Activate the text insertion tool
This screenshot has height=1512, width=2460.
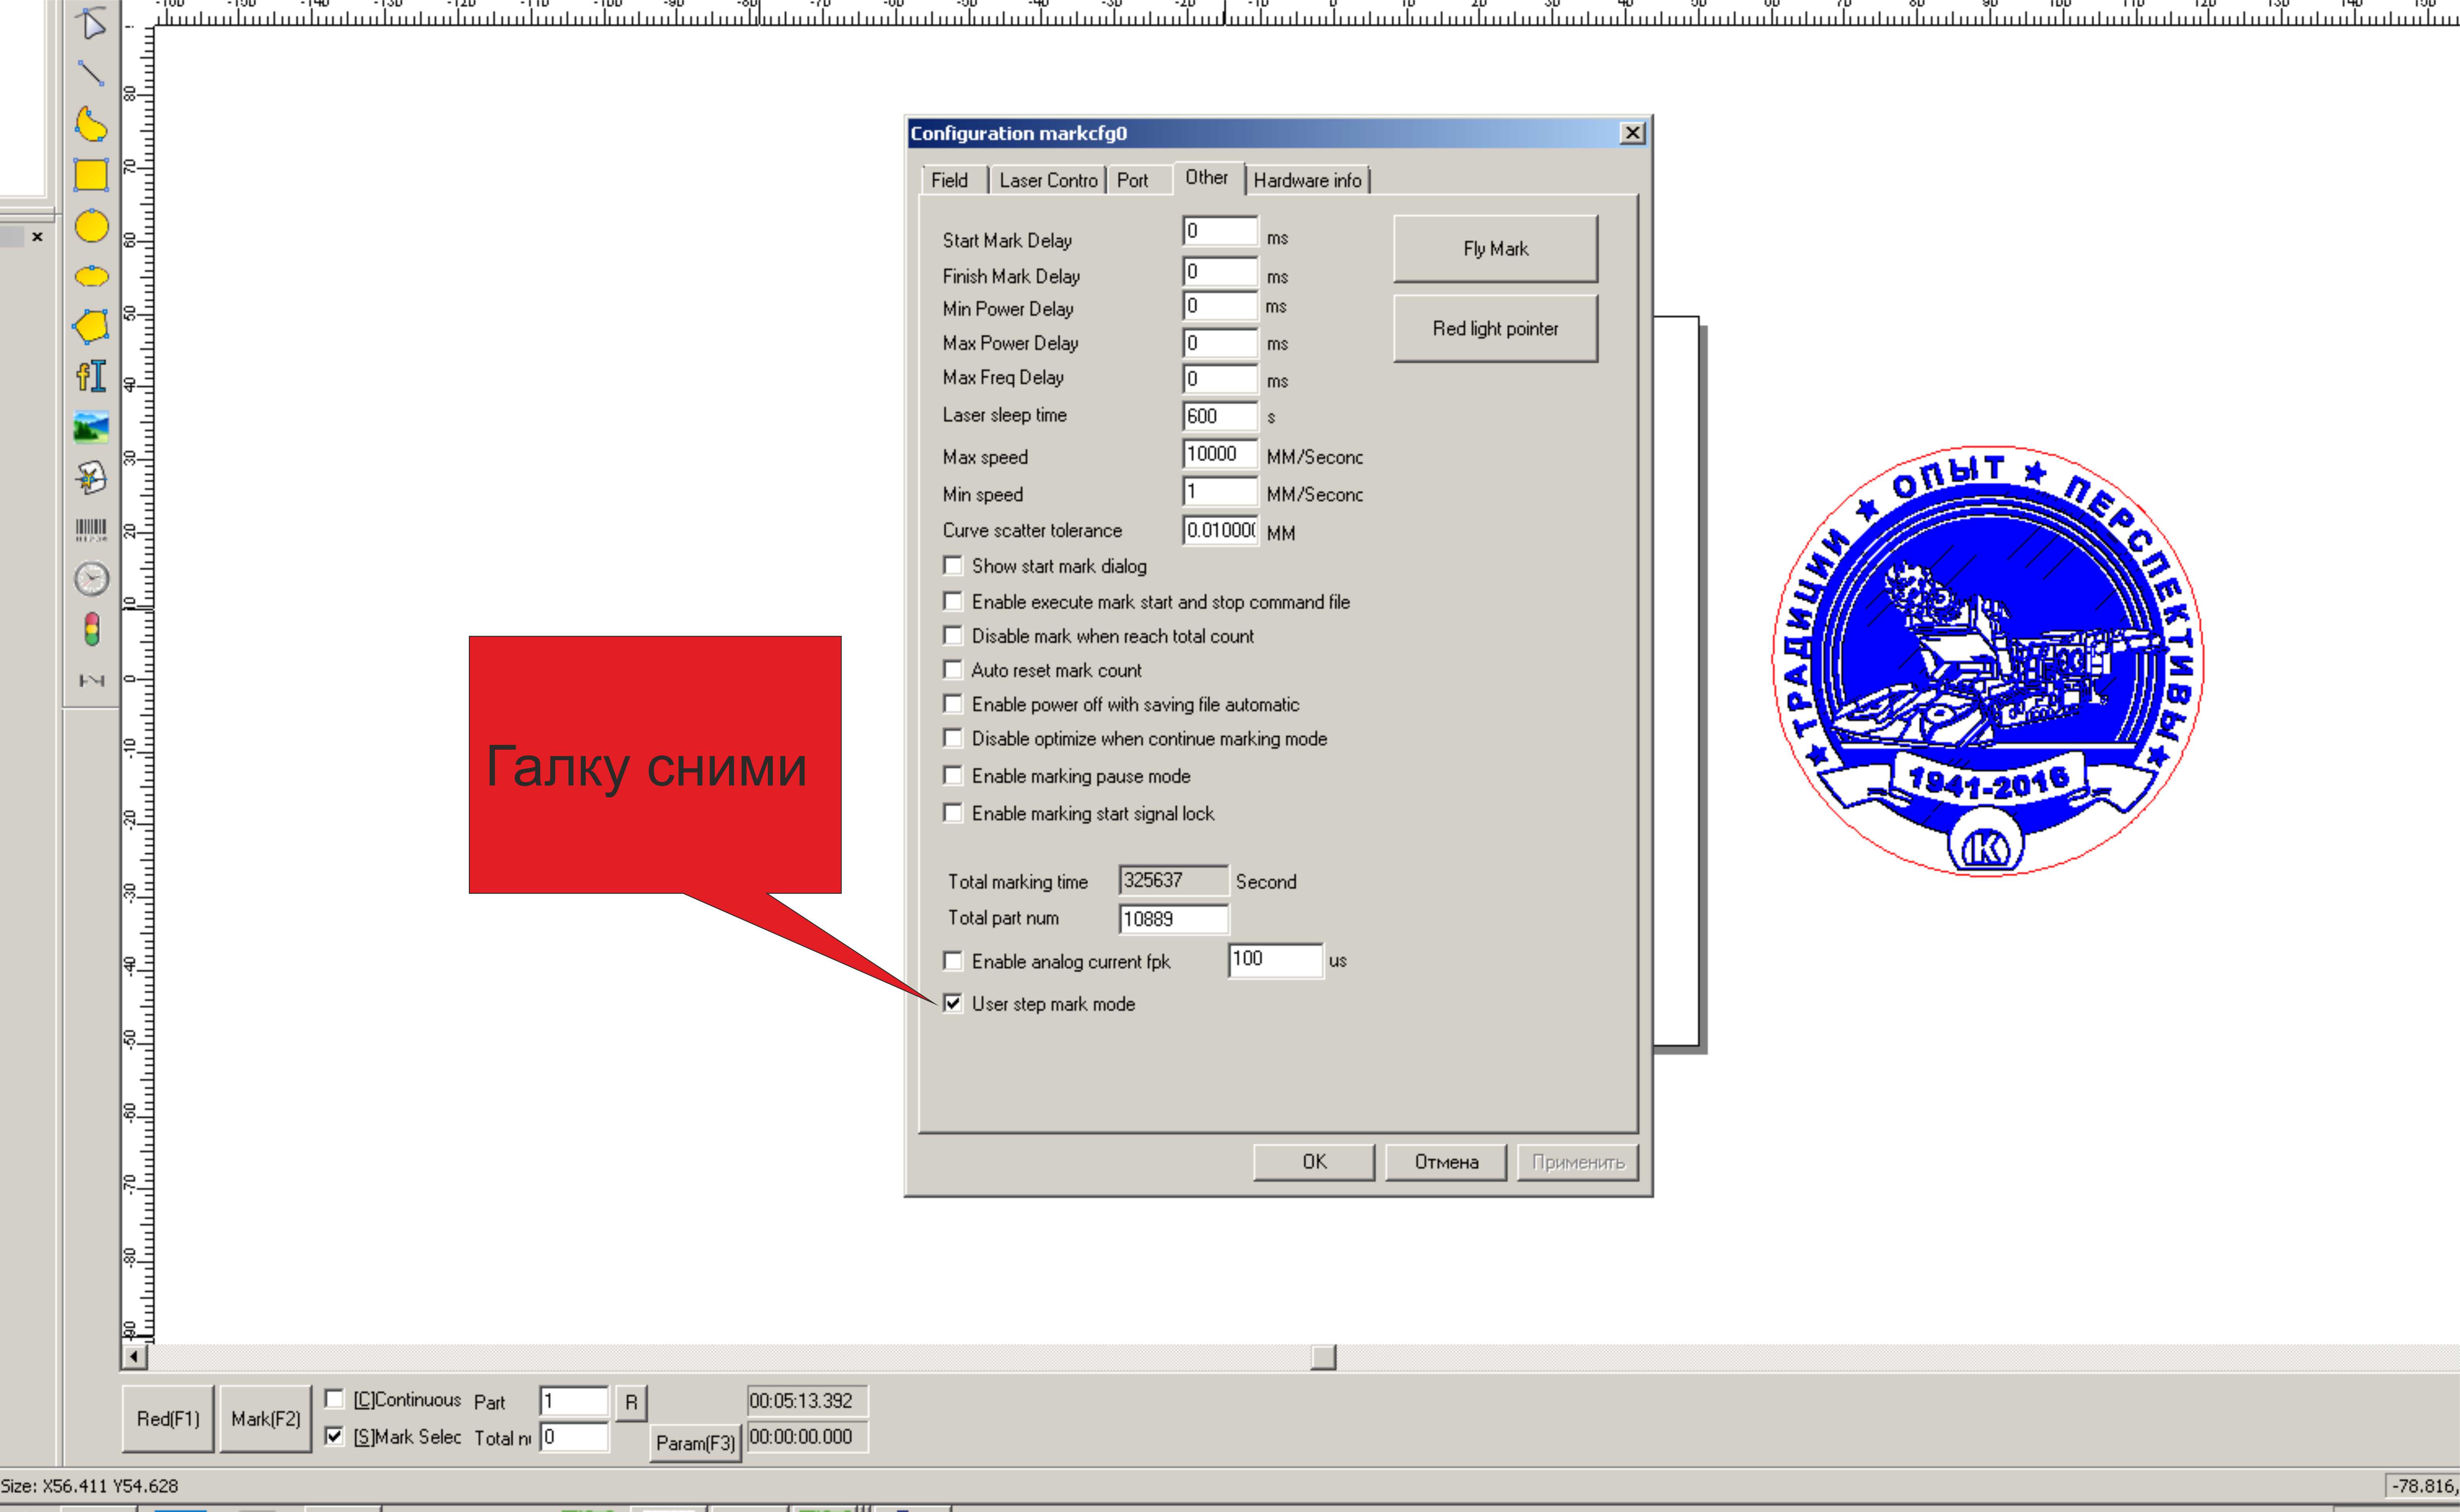click(x=91, y=376)
